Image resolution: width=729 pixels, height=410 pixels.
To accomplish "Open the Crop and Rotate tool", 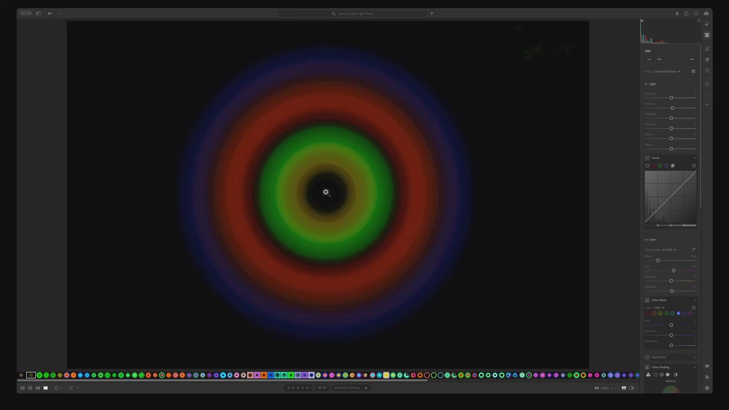I will point(707,49).
